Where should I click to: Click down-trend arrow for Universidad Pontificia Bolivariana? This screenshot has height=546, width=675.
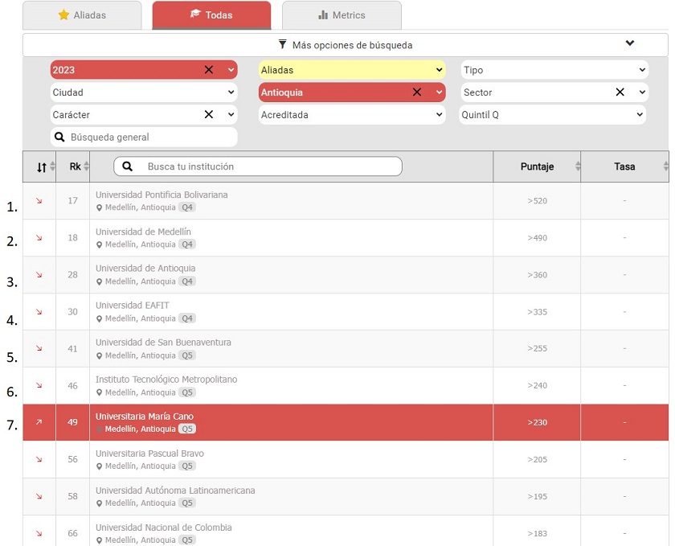[x=39, y=201]
